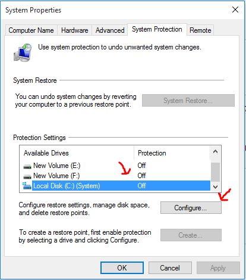The width and height of the screenshot is (246, 280).
Task: Open Configure restore settings dialog
Action: 191,208
